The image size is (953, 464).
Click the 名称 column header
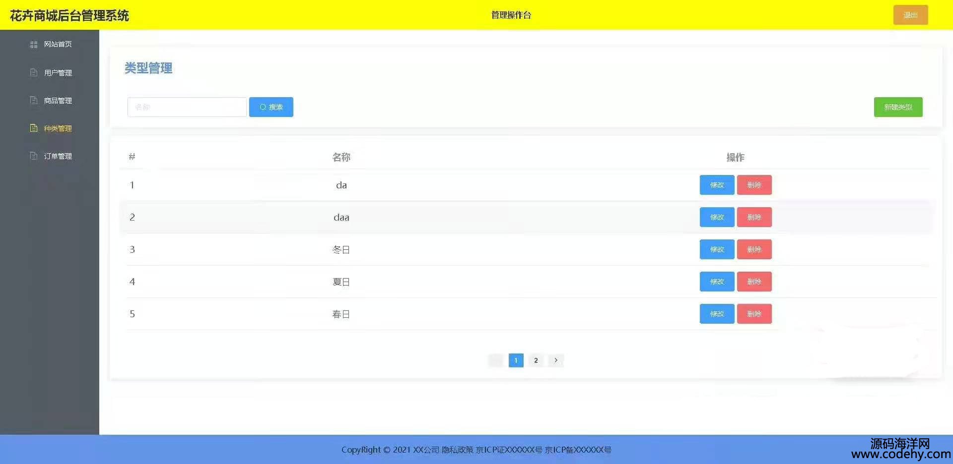341,157
